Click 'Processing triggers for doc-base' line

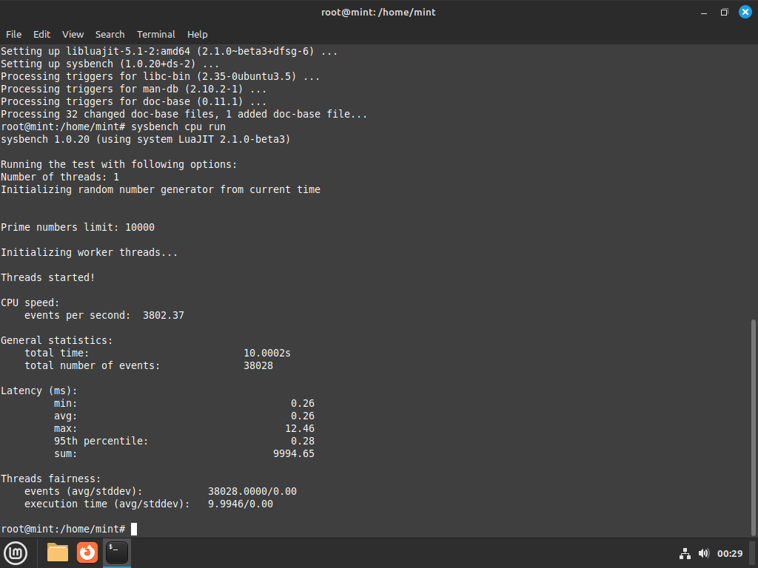pyautogui.click(x=134, y=101)
